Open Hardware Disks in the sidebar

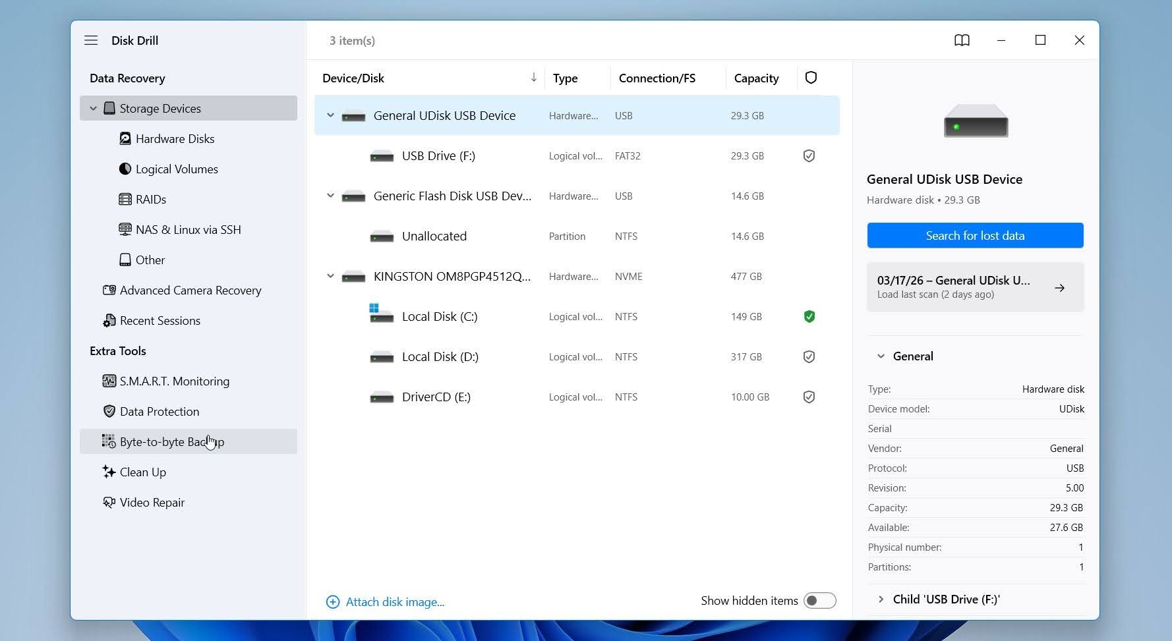(x=175, y=139)
